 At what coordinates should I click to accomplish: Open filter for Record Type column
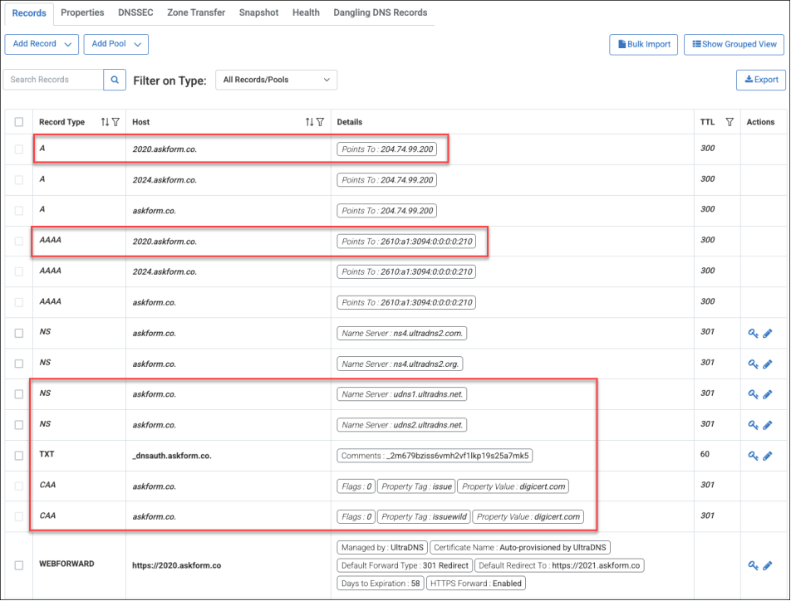[x=115, y=122]
